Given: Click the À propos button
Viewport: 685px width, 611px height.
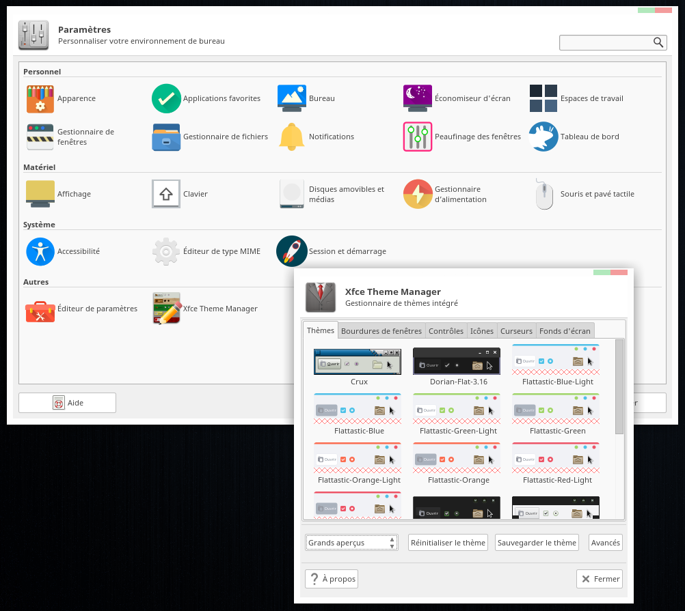Looking at the screenshot, I should tap(332, 579).
